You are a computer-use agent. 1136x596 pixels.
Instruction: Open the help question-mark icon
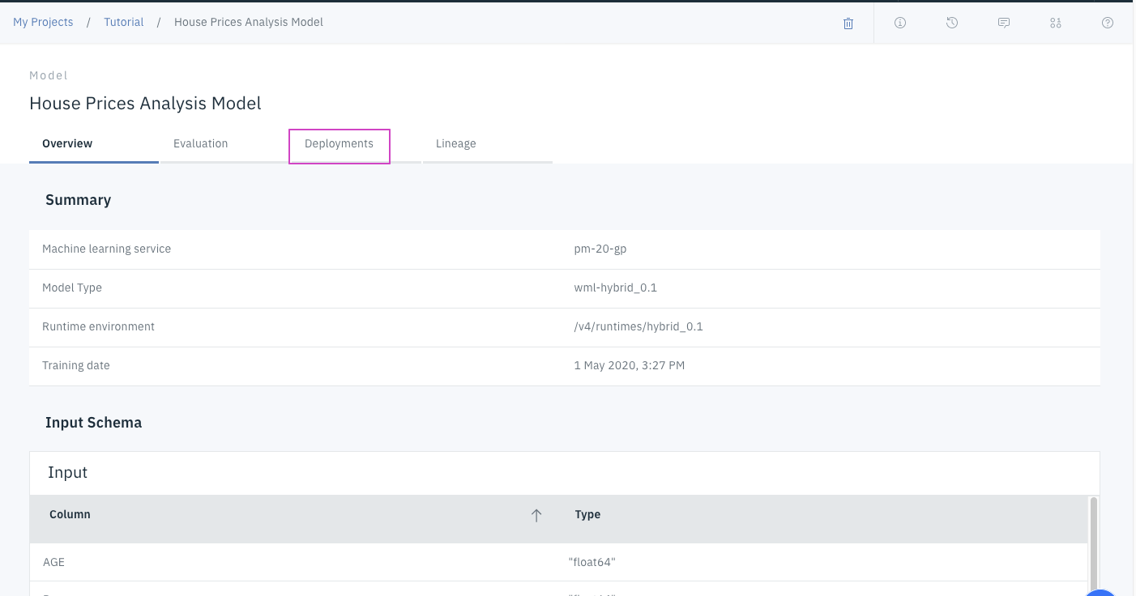pos(1108,23)
